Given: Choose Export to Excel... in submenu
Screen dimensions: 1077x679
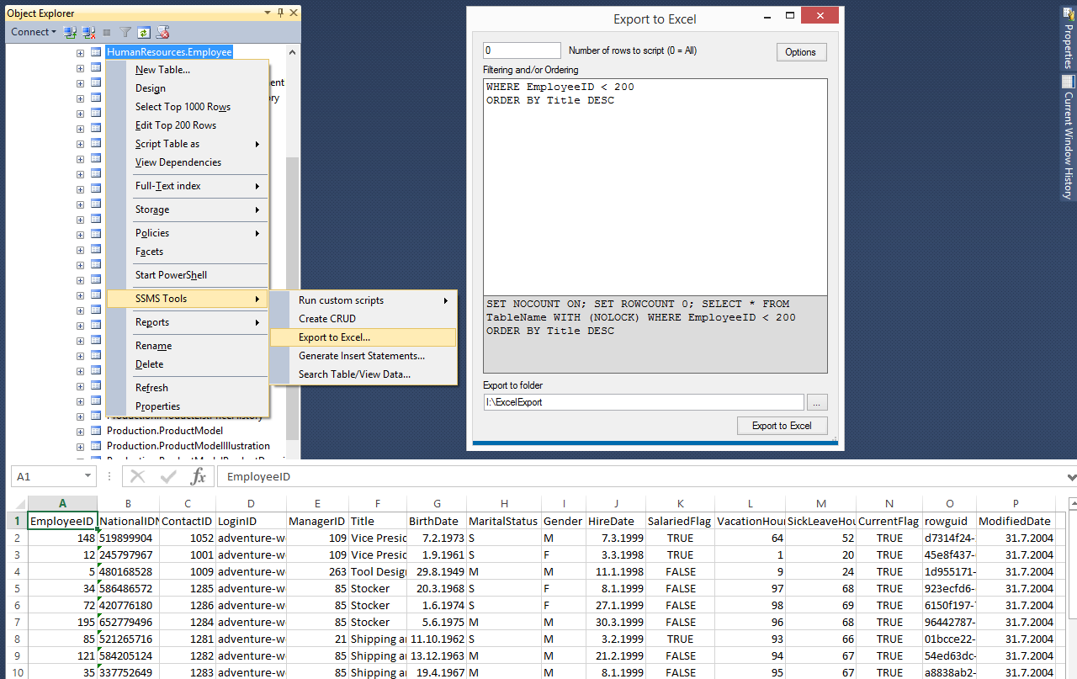Looking at the screenshot, I should point(363,337).
